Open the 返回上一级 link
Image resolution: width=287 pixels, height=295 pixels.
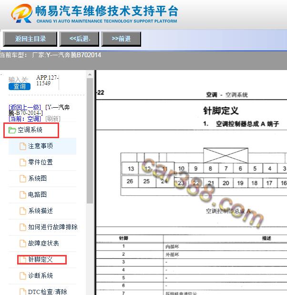25,107
